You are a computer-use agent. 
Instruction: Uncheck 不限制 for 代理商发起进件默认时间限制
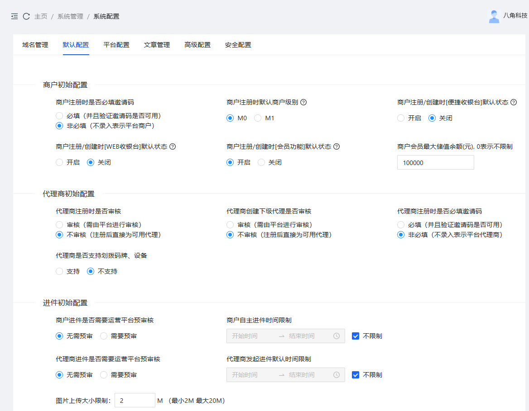pos(356,375)
